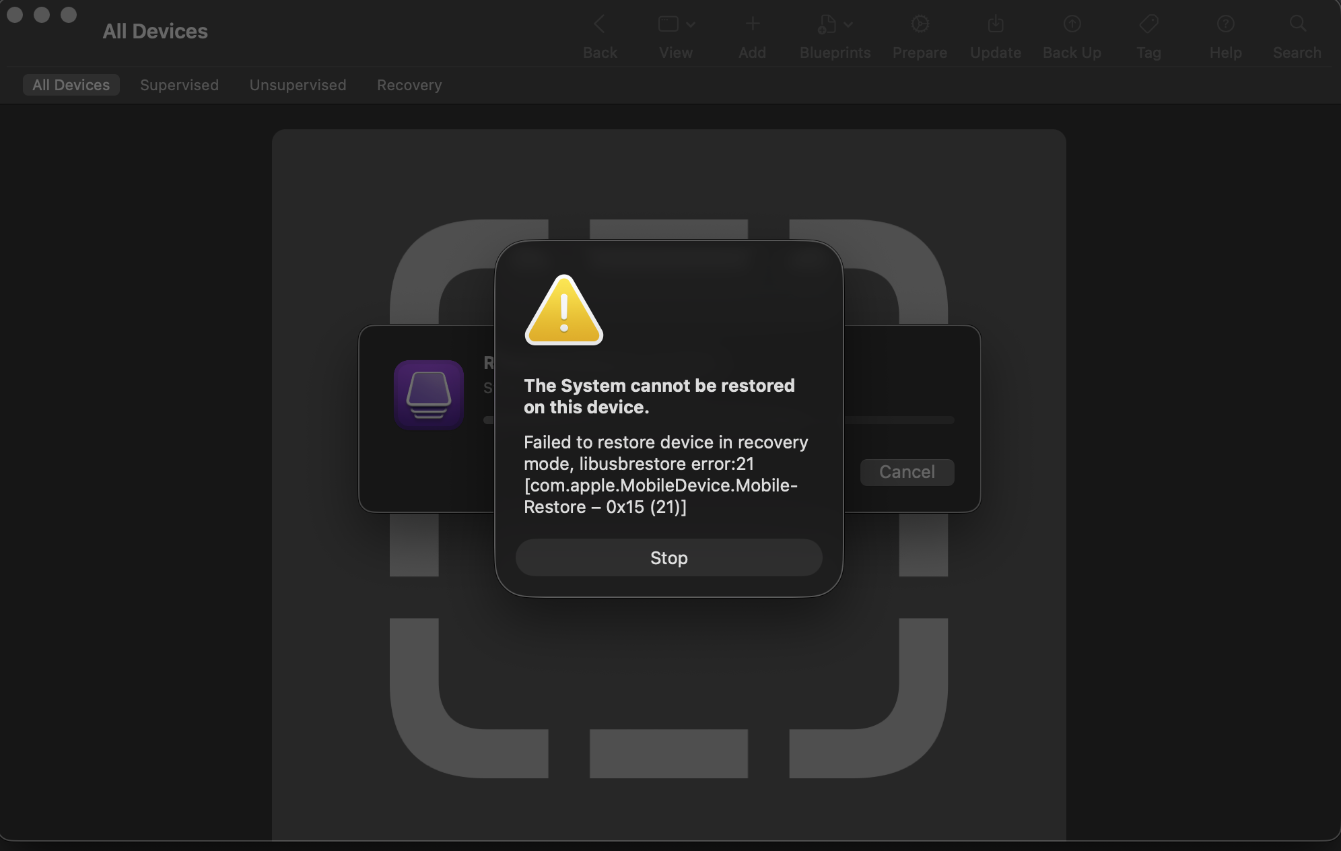Click the Back Up toolbar icon
1341x851 pixels.
[x=1072, y=24]
